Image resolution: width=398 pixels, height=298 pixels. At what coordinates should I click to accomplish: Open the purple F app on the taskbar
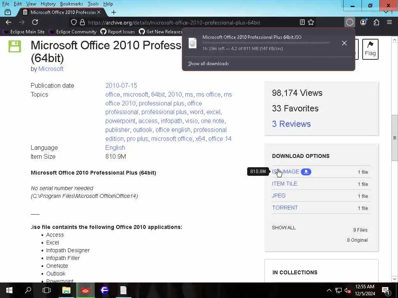pyautogui.click(x=105, y=290)
